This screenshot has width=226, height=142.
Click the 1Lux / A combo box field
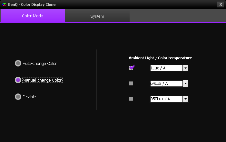pos(166,68)
